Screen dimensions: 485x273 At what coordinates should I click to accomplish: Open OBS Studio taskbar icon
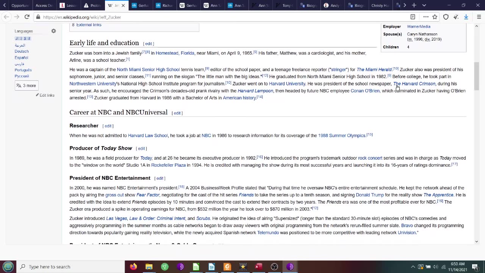(274, 267)
